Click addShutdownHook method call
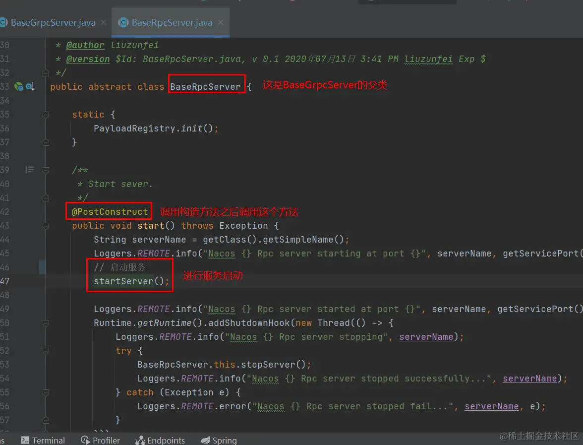Viewport: 583px width, 445px height. pos(249,323)
